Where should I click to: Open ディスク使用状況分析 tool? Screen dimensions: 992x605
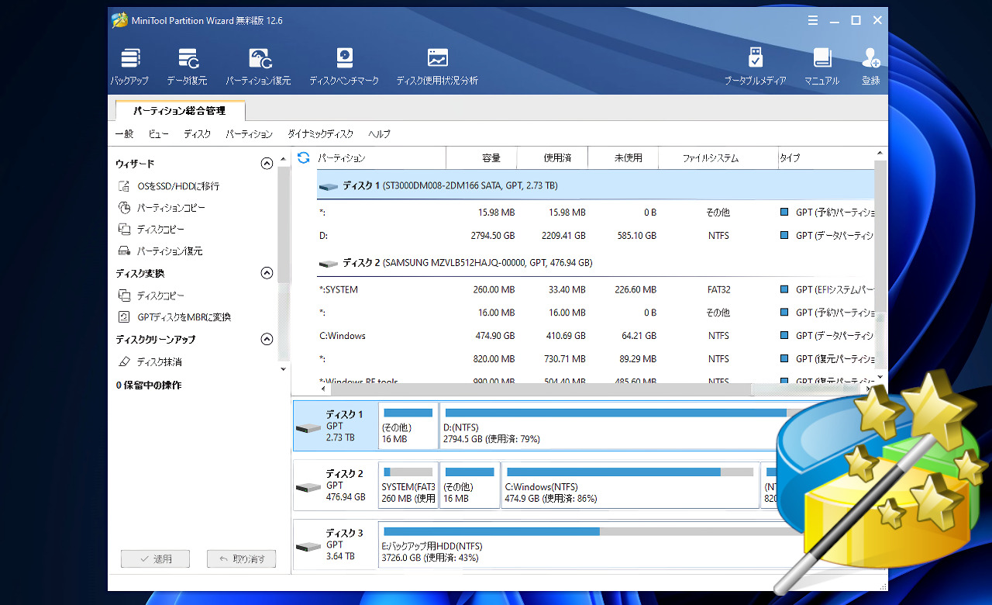pos(437,67)
